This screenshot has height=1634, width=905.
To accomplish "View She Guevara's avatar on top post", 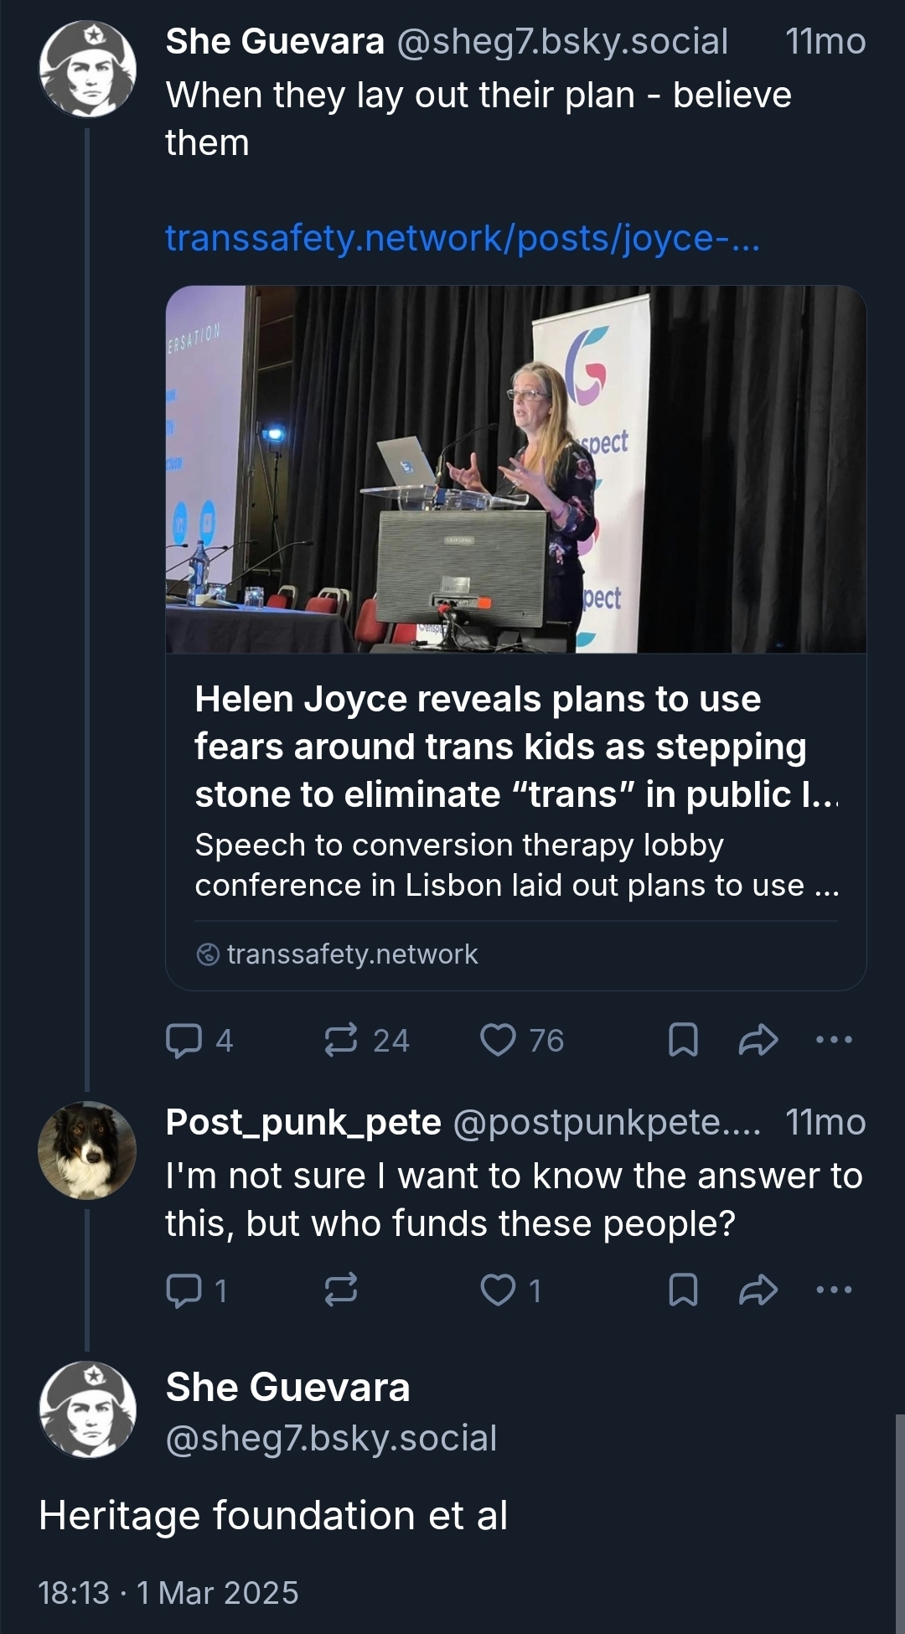I will coord(87,69).
